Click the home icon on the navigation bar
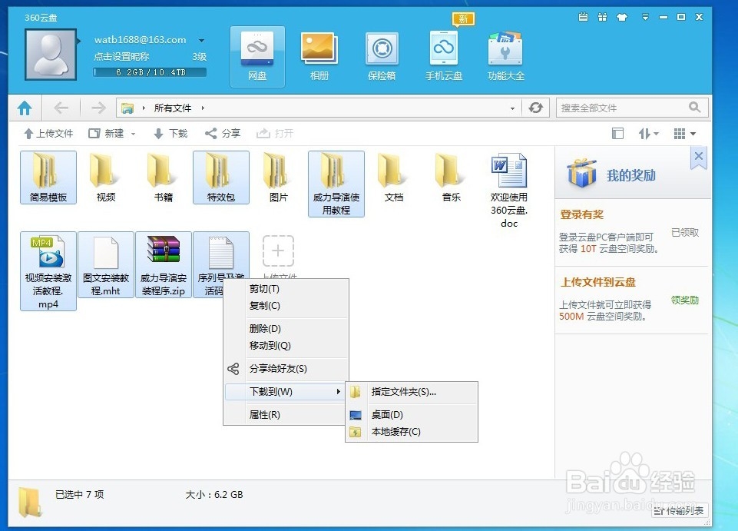The height and width of the screenshot is (531, 738). coord(24,108)
